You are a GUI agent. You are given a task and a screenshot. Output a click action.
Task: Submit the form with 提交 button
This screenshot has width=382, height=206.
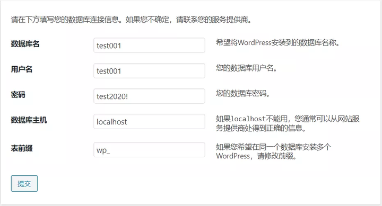click(24, 183)
